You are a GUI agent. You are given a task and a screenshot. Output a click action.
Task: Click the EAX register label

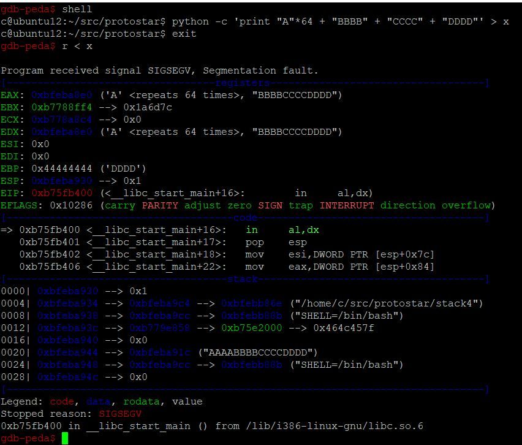pos(10,95)
